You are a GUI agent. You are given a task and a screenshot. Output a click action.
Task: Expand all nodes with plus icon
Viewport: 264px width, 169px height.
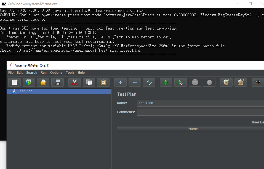[120, 82]
